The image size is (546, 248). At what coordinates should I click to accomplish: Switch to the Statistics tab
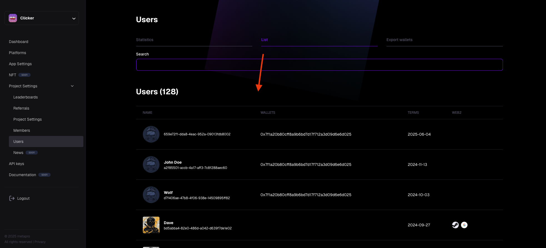tap(145, 40)
